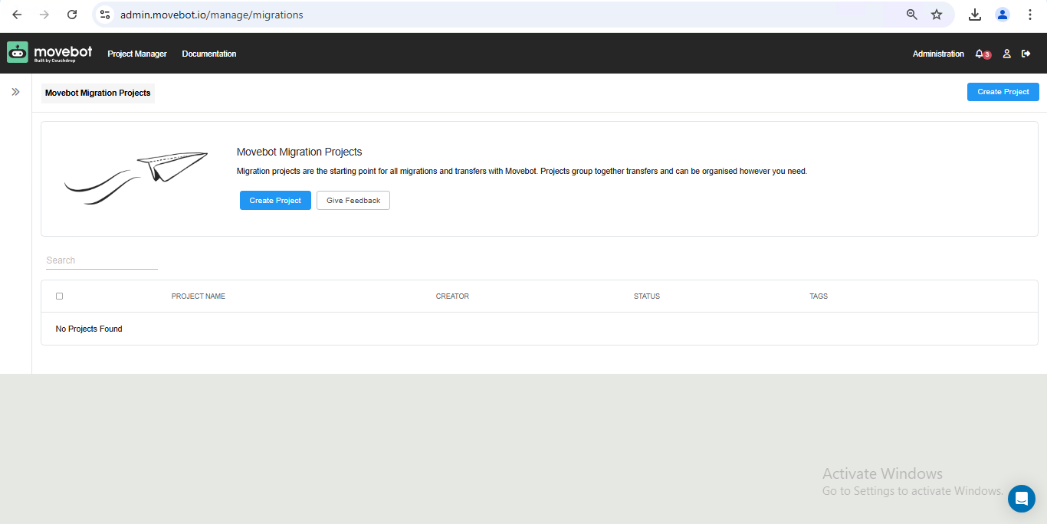Click Create Project button beside Give Feedback
Screen dimensions: 1047x524
coord(275,200)
